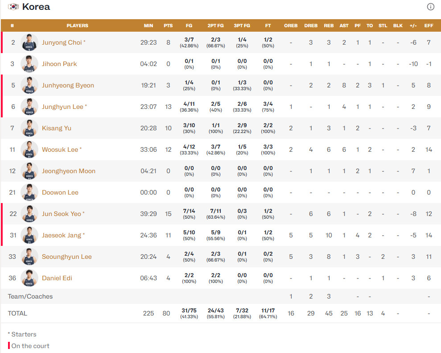Open Junyong Choi's player photo
Image resolution: width=441 pixels, height=353 pixels.
[x=29, y=42]
